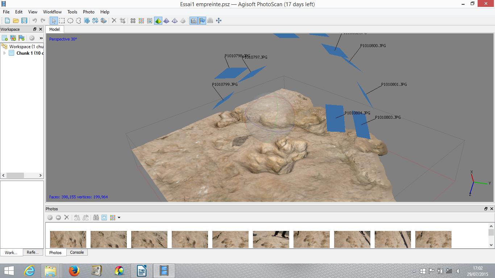Screen dimensions: 495x278
Task: Choose the Circle selection tool
Action: point(70,21)
